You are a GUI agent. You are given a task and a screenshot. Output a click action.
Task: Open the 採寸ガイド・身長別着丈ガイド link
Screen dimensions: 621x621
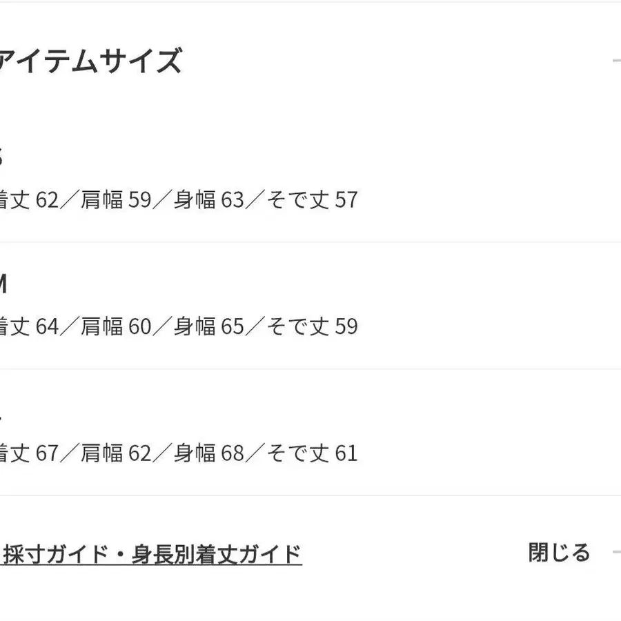152,554
